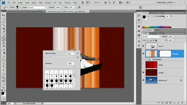Select the Hand tool in the toolbox

click(4, 84)
